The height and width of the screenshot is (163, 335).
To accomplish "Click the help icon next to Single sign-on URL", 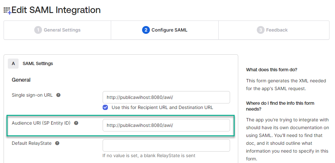I will pyautogui.click(x=58, y=95).
